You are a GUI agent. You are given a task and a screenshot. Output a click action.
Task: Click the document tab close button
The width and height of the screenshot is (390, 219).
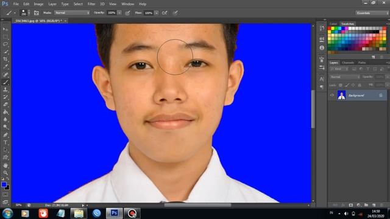[x=65, y=21]
